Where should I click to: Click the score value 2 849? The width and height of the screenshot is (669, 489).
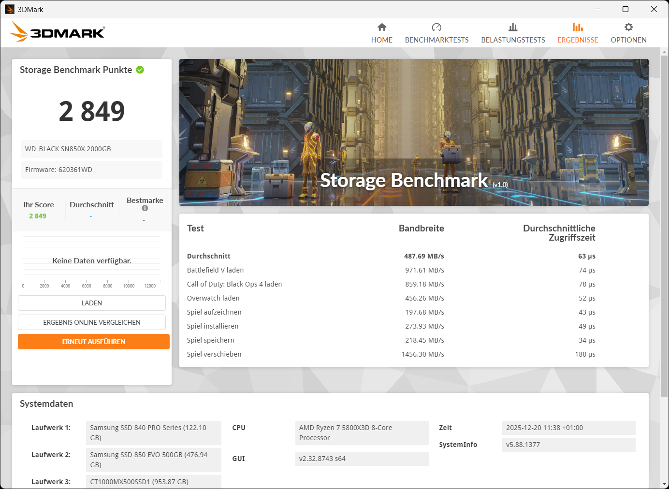(x=92, y=111)
